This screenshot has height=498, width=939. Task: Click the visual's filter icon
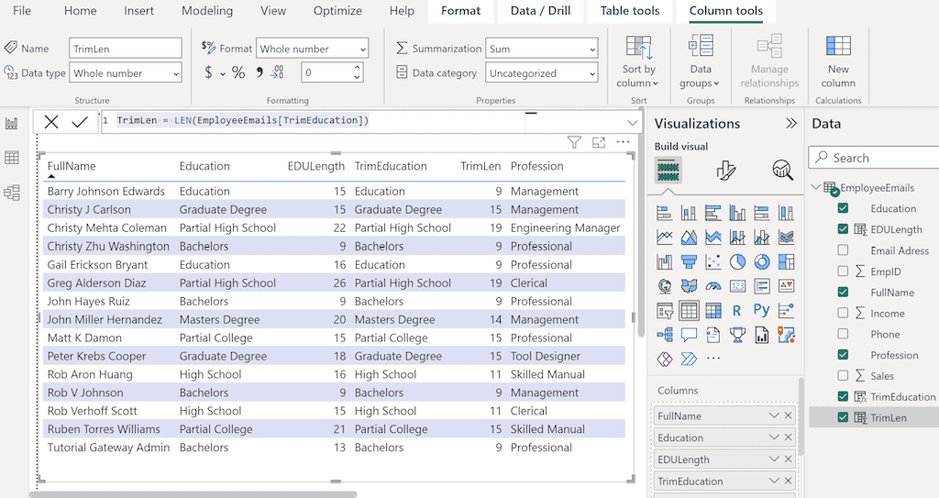(574, 142)
